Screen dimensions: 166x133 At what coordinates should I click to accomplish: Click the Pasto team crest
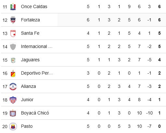tap(13, 127)
